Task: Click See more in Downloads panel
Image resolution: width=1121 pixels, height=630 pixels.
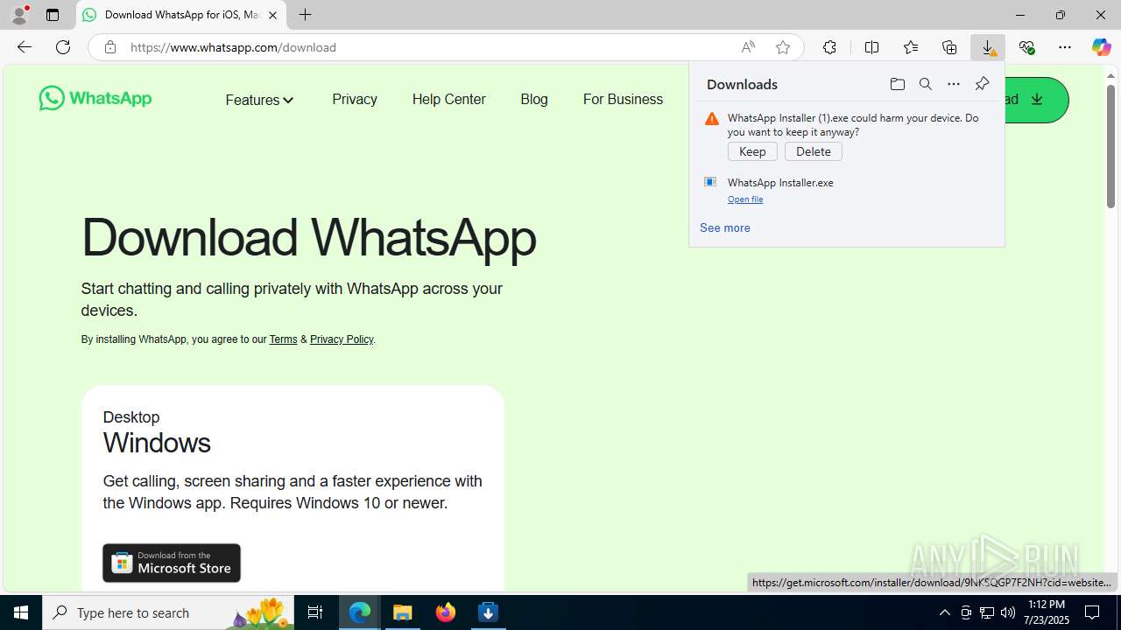Action: [x=725, y=227]
